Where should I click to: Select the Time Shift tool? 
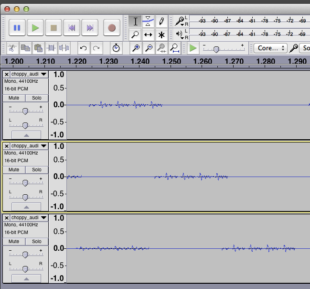[x=148, y=34]
